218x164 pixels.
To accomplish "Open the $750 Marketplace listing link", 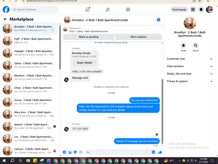I will click(89, 31).
